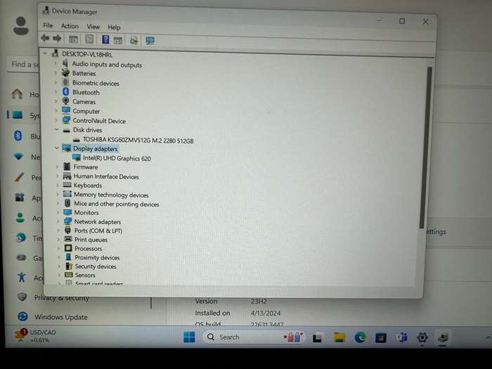Open the Device Manager taskbar icon

coord(443,338)
